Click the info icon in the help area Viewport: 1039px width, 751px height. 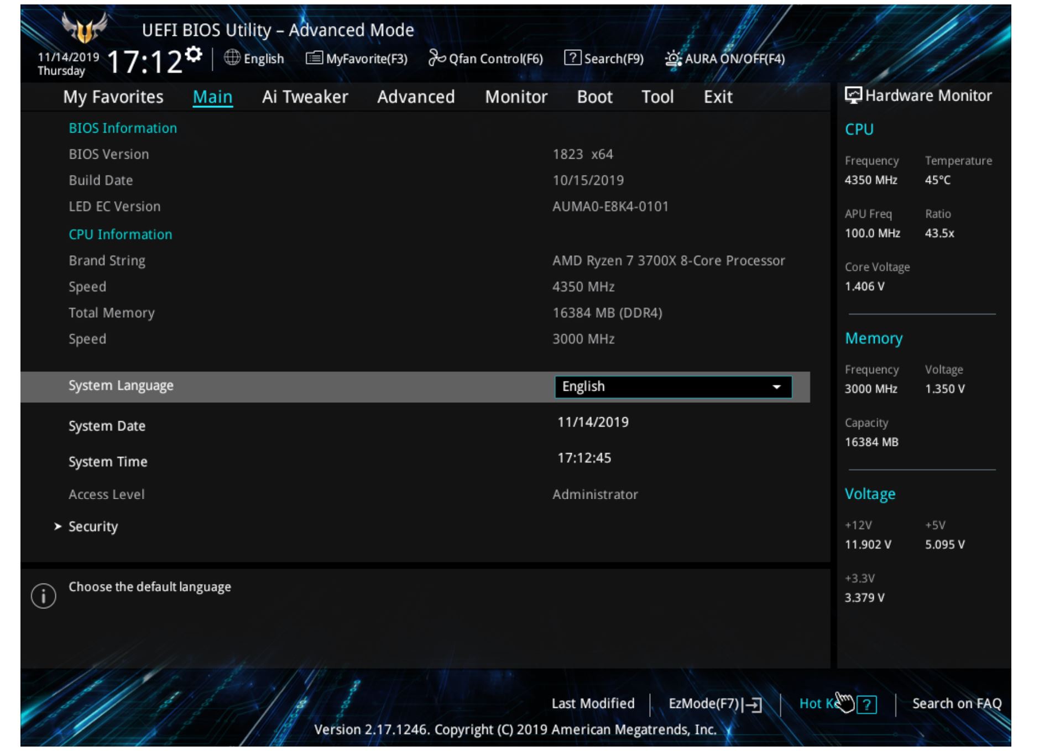click(x=44, y=596)
